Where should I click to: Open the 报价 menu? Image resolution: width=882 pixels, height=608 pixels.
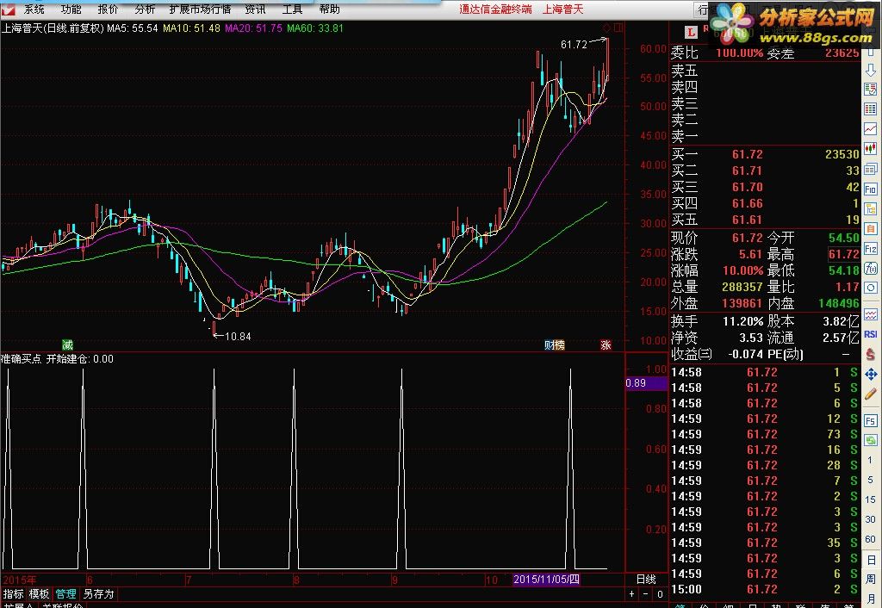[108, 9]
